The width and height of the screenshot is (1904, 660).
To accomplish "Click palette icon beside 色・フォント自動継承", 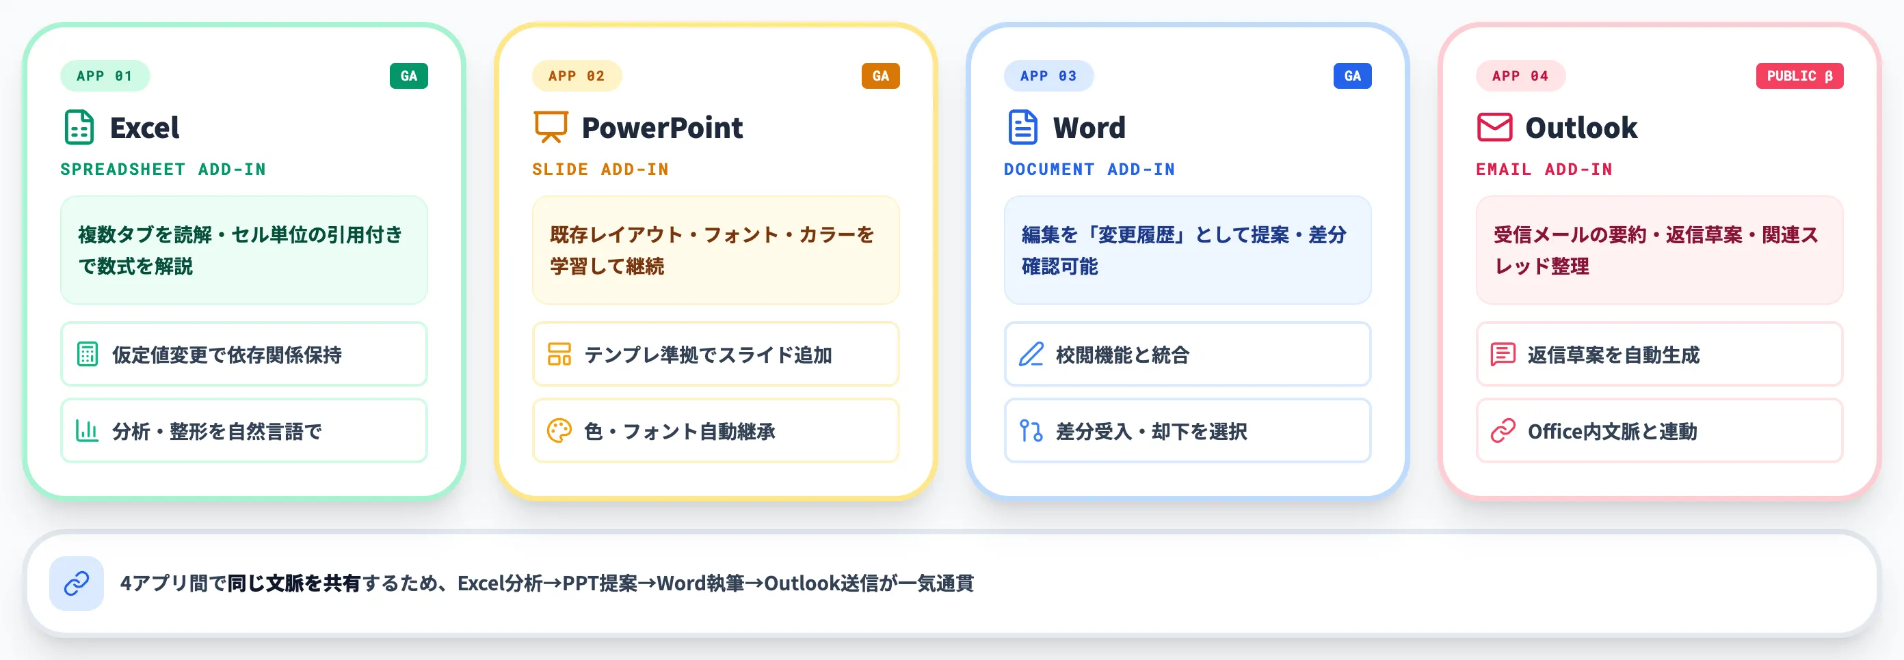I will pyautogui.click(x=559, y=430).
